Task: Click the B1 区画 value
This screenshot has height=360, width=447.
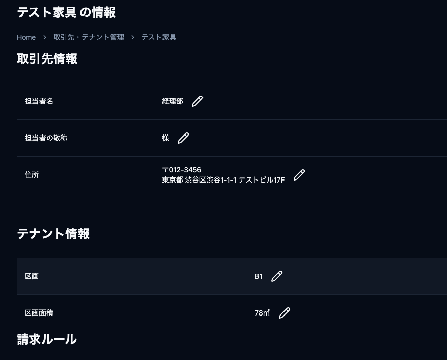Action: pyautogui.click(x=259, y=276)
